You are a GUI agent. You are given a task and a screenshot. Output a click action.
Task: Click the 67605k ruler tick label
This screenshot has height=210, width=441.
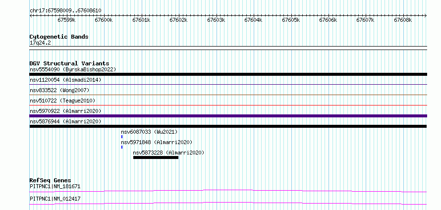pos(291,20)
